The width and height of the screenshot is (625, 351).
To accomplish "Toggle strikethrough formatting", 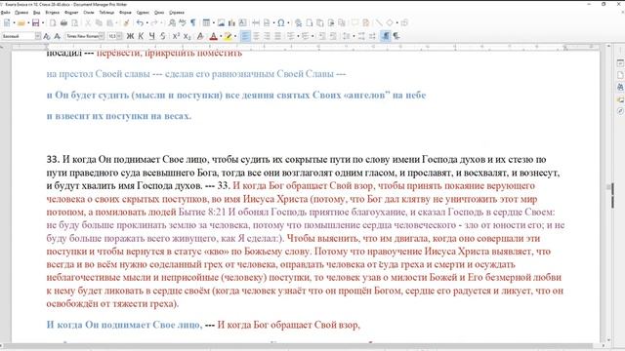I will click(x=163, y=36).
